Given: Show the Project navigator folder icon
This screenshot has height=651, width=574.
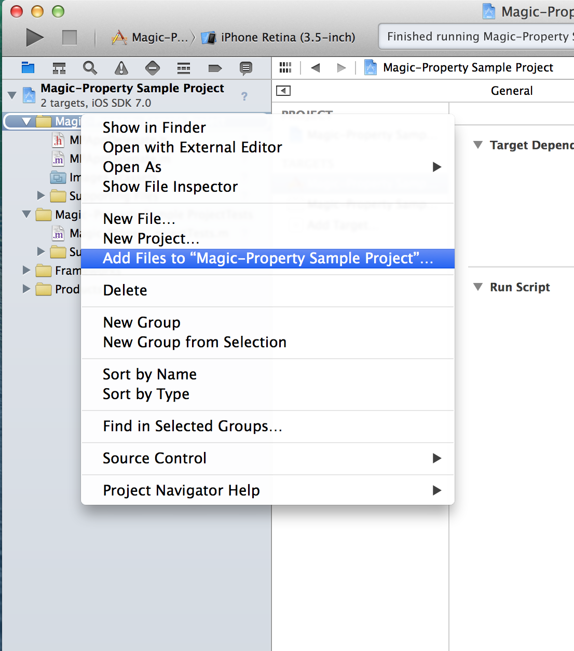Looking at the screenshot, I should pos(28,68).
